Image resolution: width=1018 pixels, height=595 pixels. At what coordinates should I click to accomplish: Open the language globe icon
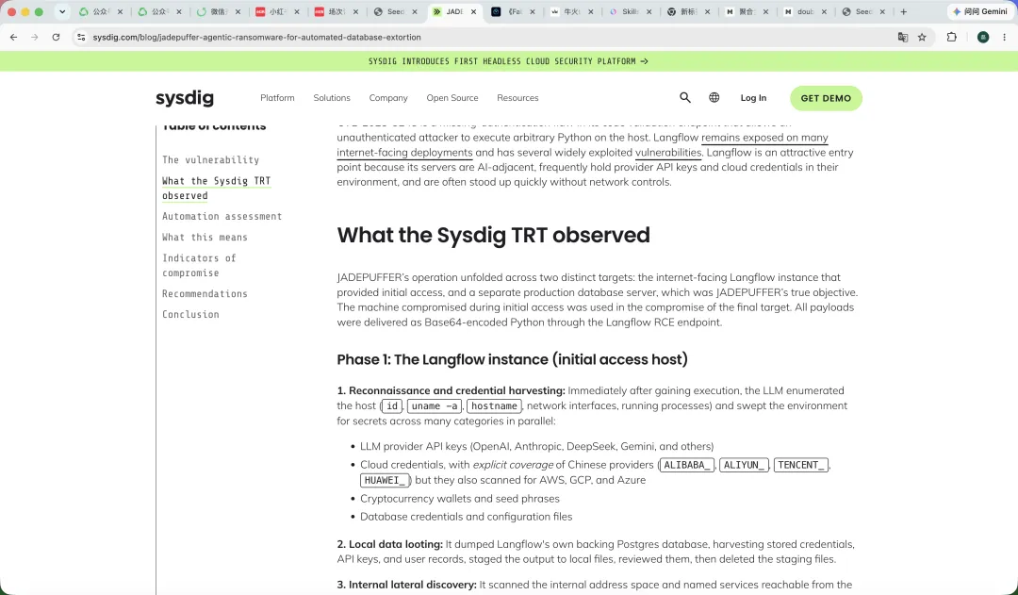tap(714, 97)
